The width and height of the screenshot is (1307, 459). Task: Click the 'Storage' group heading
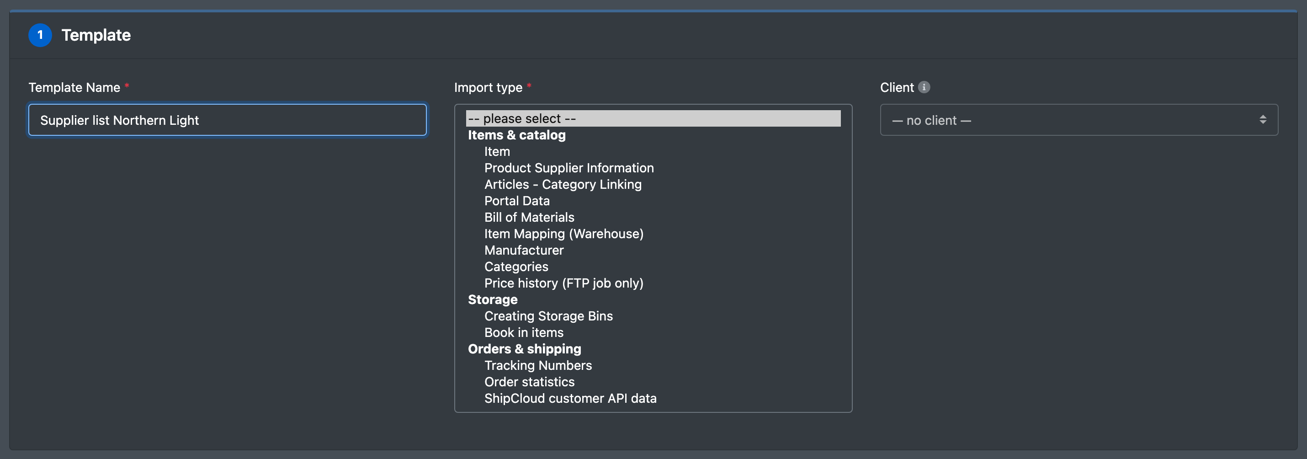click(x=493, y=299)
